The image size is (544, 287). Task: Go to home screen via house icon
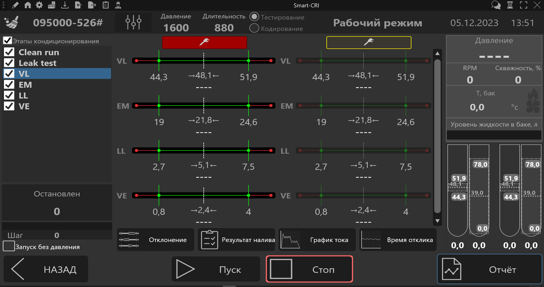(x=28, y=5)
